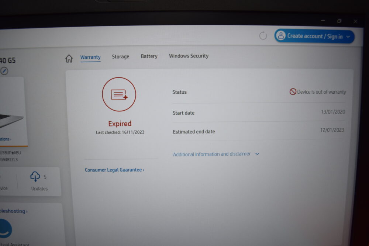This screenshot has height=246, width=369.
Task: Select the Warranty tab
Action: pyautogui.click(x=90, y=58)
